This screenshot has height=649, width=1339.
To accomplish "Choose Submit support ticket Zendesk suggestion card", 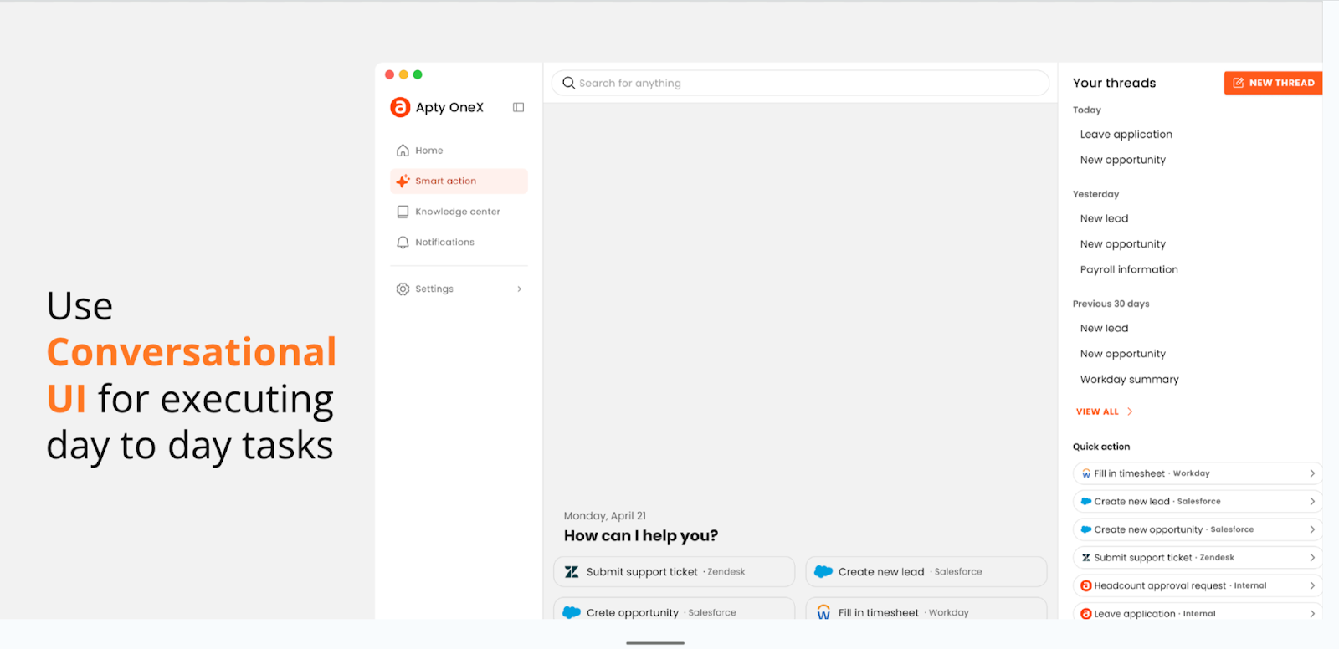I will (674, 572).
